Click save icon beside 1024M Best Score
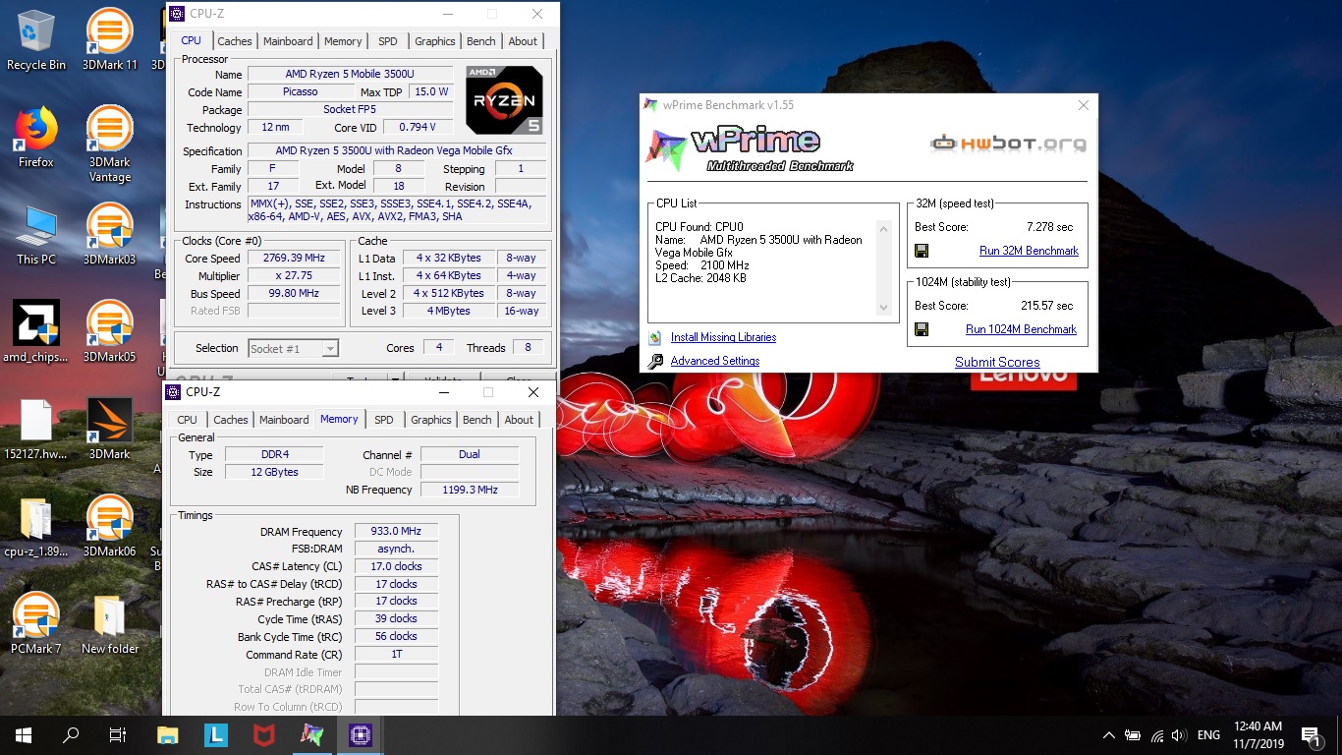Screen dimensions: 1342x755 [x=922, y=329]
